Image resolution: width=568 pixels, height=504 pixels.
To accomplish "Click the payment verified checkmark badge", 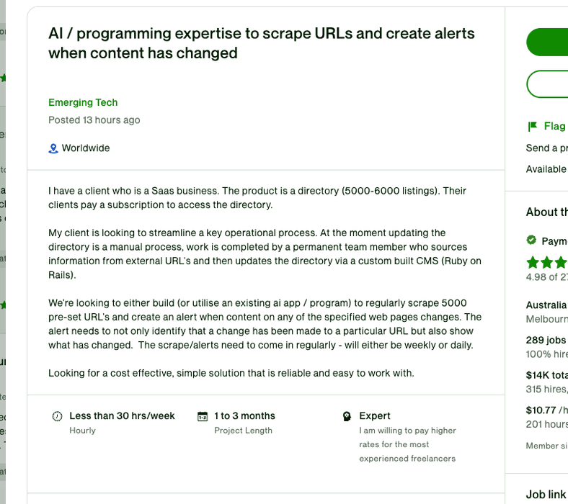I will coord(531,240).
